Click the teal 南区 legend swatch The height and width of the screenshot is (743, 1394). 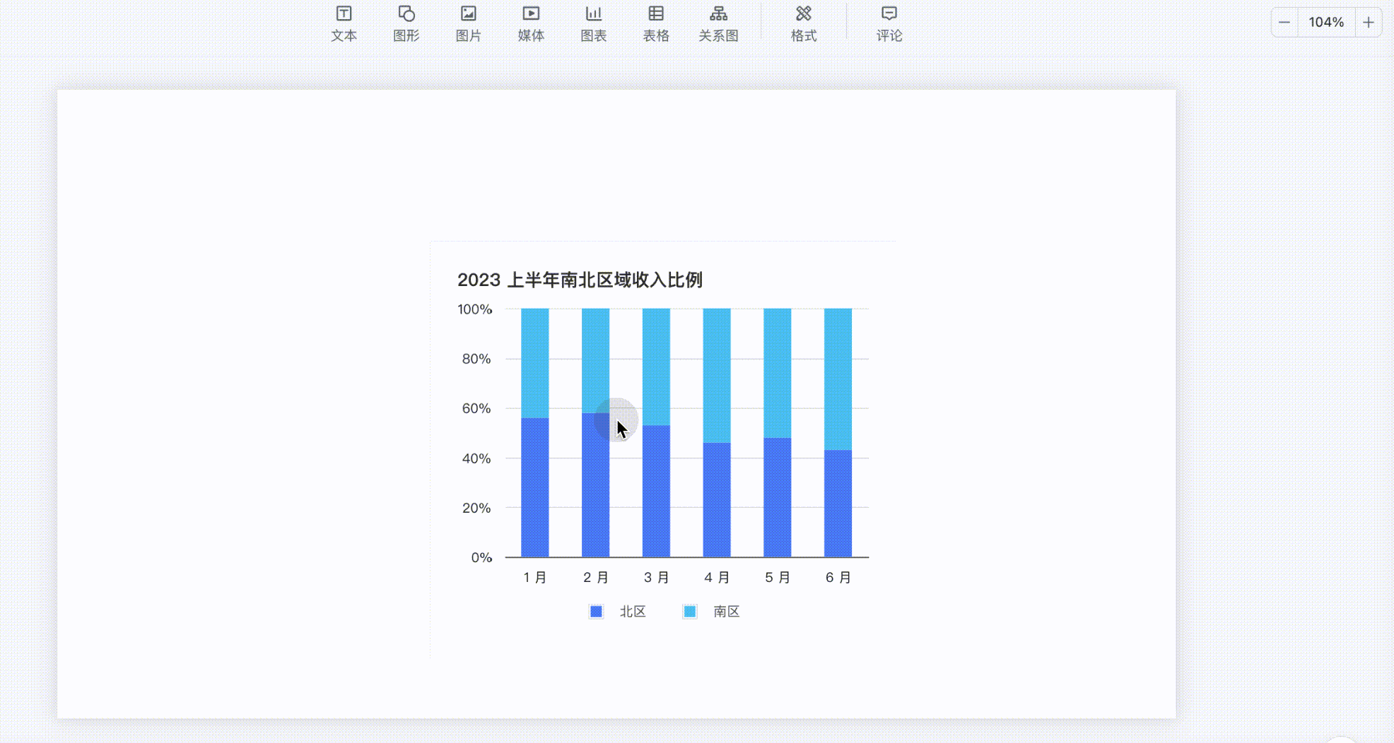click(x=689, y=612)
